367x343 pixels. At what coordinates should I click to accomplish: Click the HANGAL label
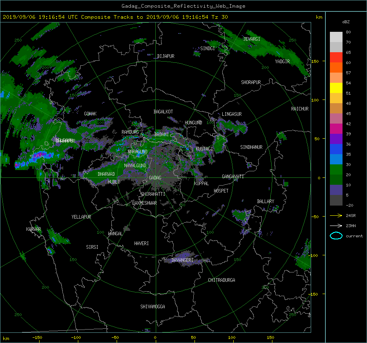pos(115,234)
